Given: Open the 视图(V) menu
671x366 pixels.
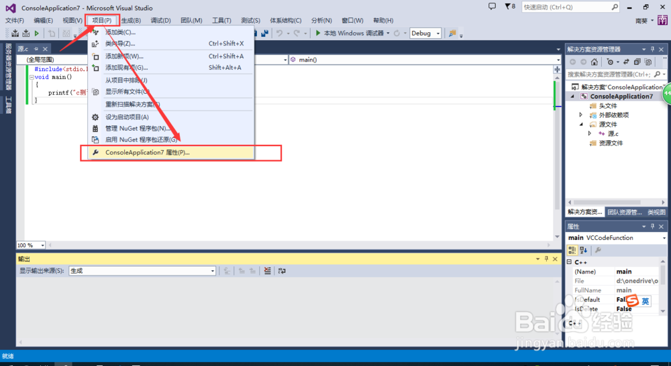Looking at the screenshot, I should (x=72, y=20).
